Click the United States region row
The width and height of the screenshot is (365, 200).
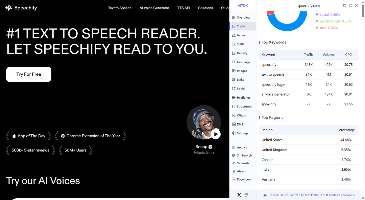[x=309, y=140]
